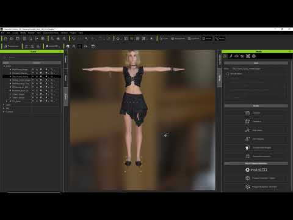
Task: Click the Edit Mesh button
Action: click(256, 130)
